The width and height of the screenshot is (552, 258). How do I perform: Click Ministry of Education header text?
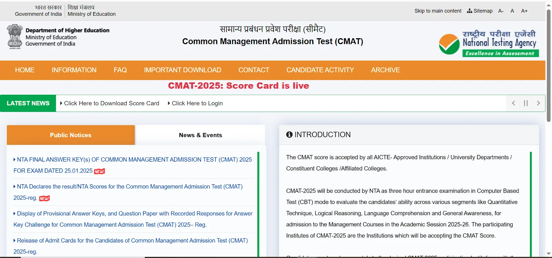click(92, 14)
